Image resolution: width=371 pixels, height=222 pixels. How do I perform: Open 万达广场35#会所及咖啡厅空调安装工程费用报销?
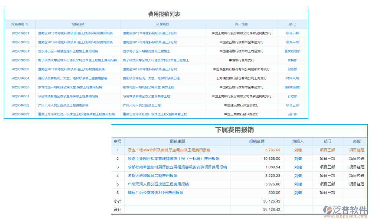coord(169,150)
